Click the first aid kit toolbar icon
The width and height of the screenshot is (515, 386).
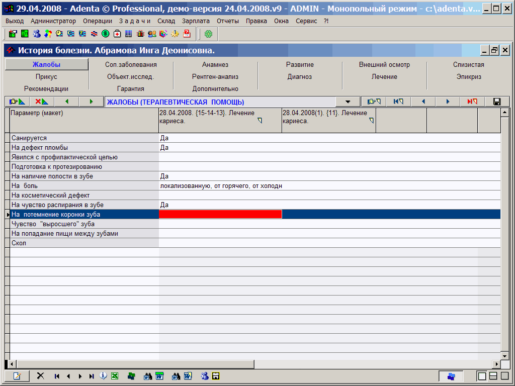point(117,34)
